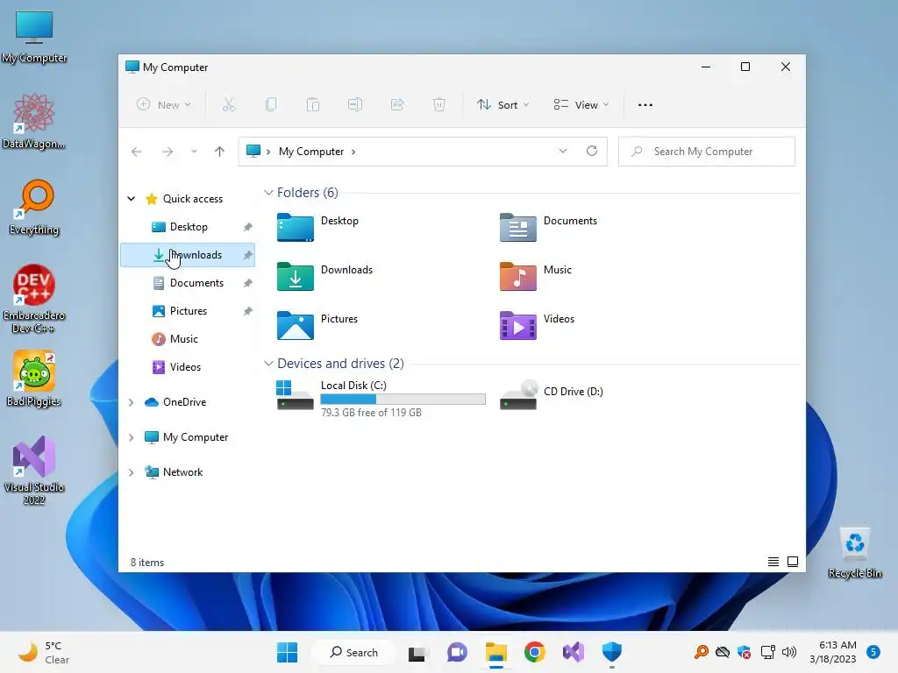Click the taskbar Search box
The height and width of the screenshot is (673, 898).
pos(353,652)
